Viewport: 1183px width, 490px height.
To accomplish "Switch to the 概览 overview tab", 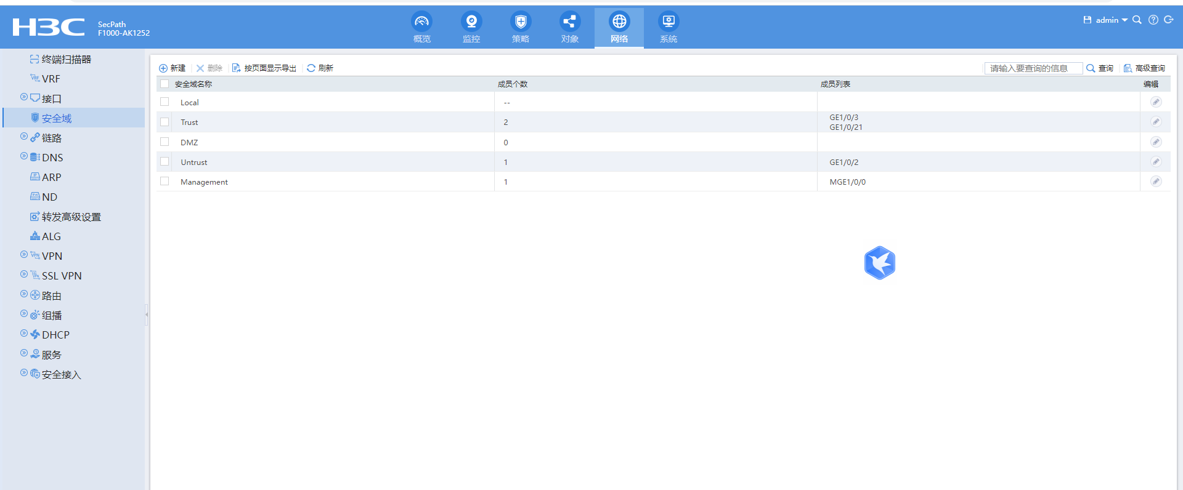I will [x=422, y=28].
